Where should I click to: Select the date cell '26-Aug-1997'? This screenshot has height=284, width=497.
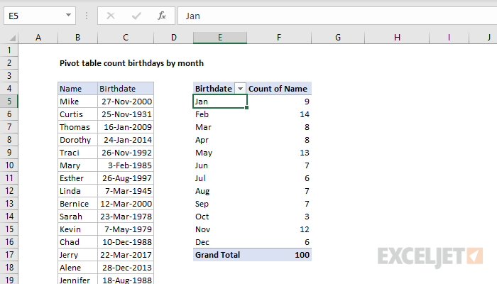point(126,178)
